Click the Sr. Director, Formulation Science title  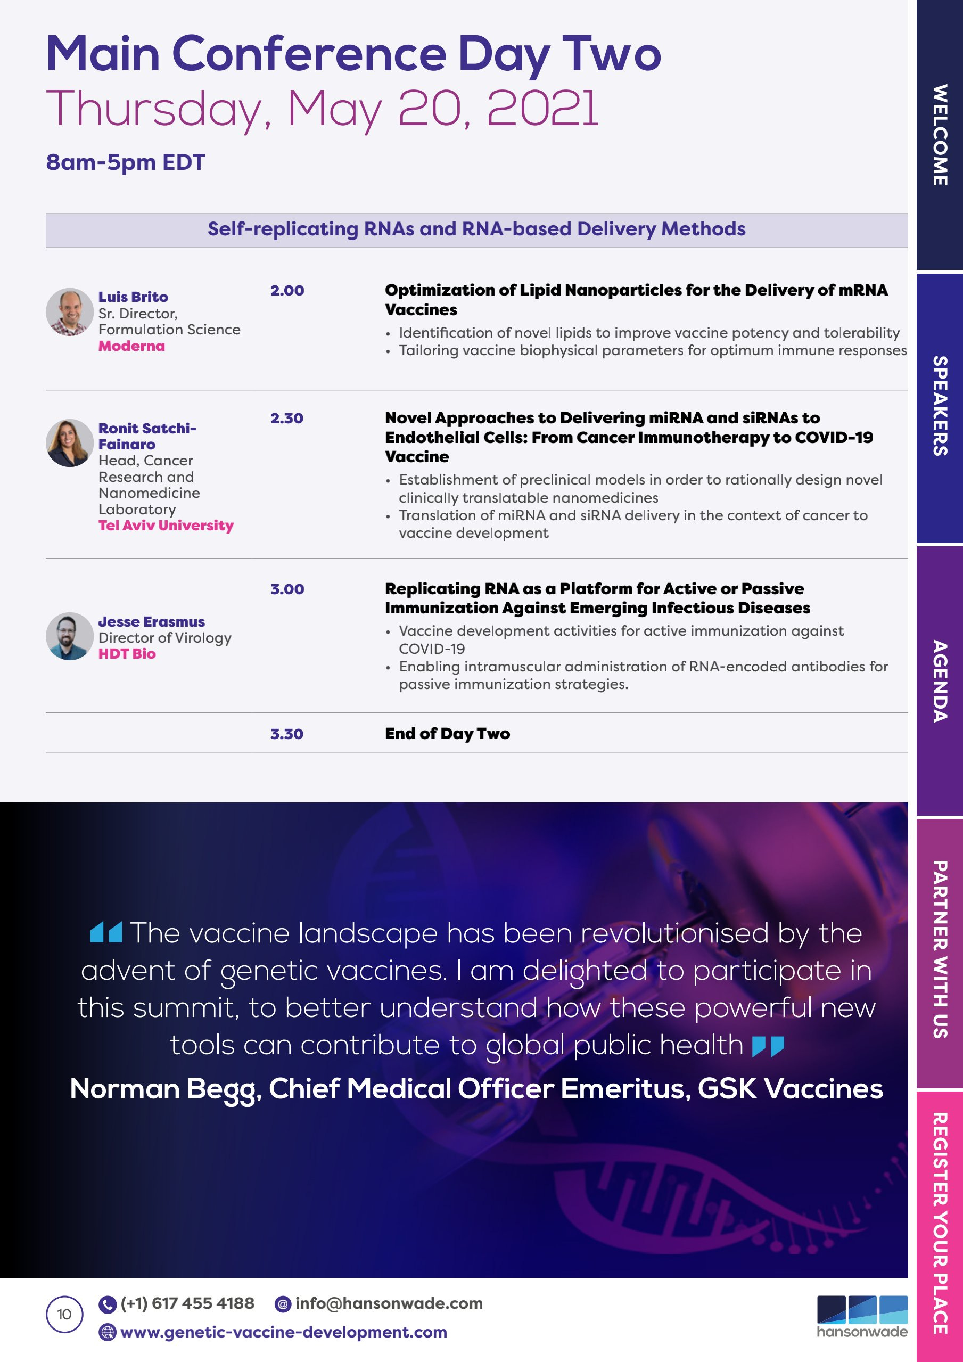click(x=170, y=322)
